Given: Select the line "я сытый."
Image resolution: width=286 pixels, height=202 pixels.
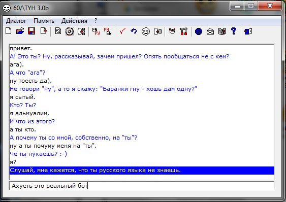Looking at the screenshot, I should [142, 97].
